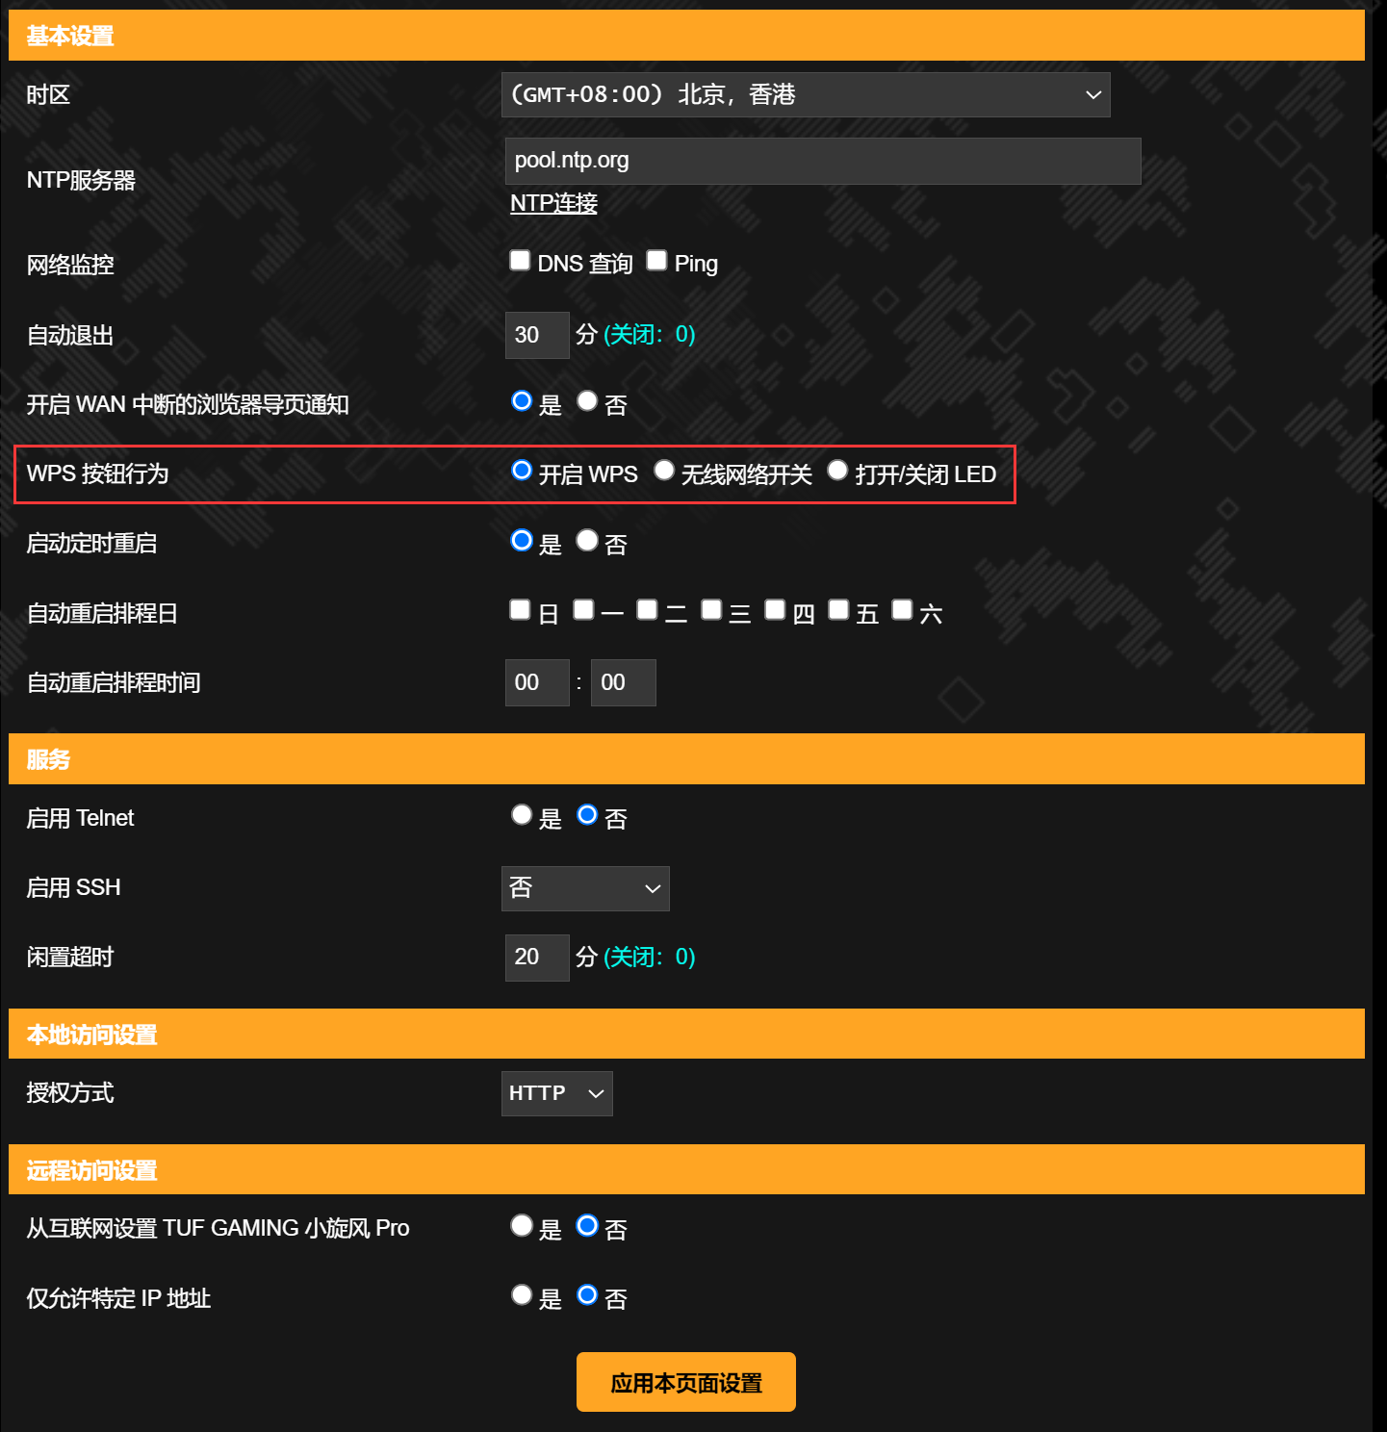This screenshot has height=1432, width=1387.
Task: Click the 应用本页面设置 button
Action: pos(686,1382)
